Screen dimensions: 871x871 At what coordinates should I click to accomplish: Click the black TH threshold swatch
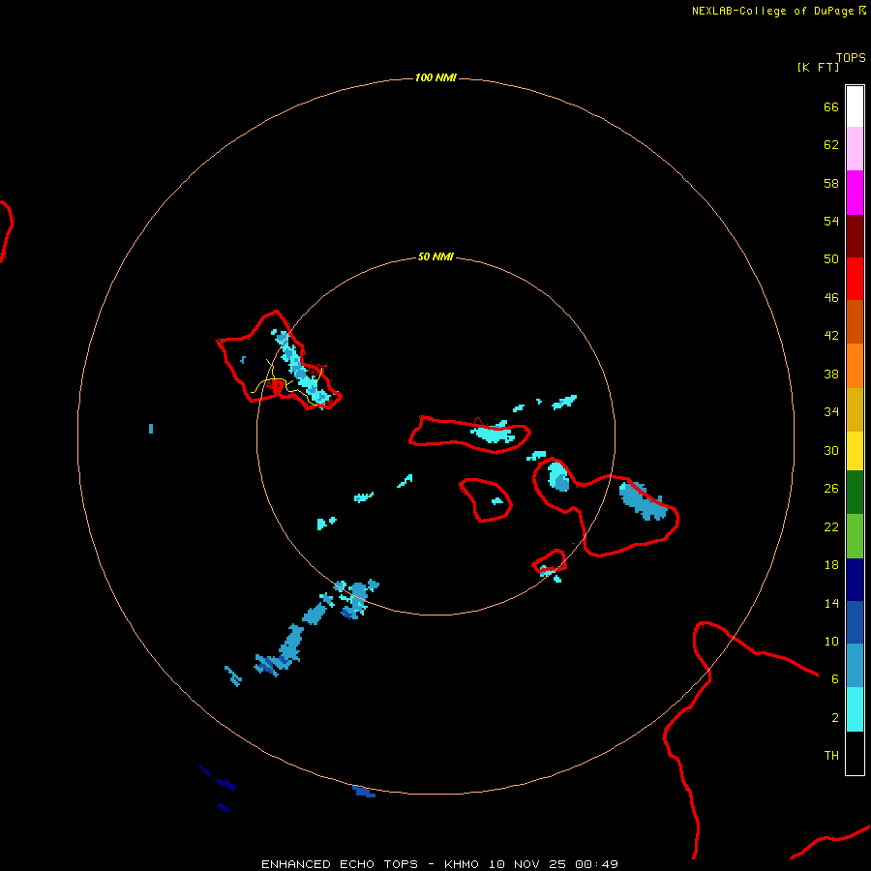855,753
